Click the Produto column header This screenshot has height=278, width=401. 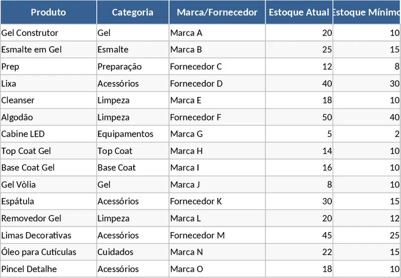(x=48, y=12)
